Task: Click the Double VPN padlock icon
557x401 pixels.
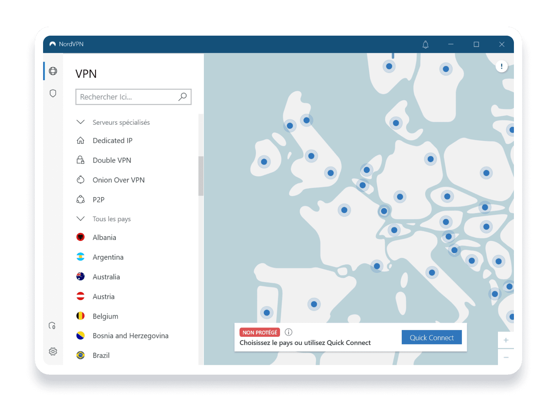Action: [81, 160]
